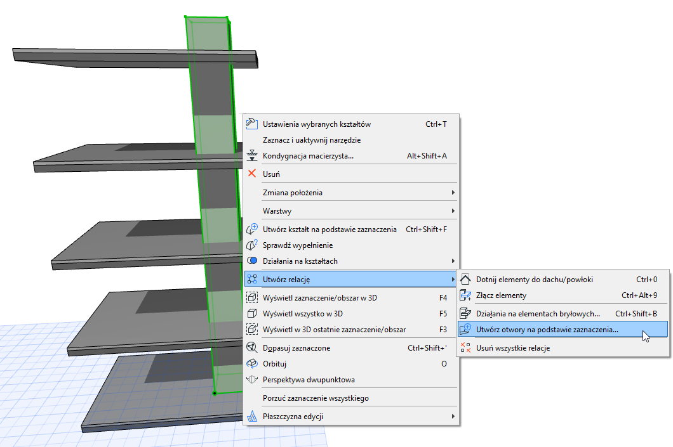Click the Złącz elementy icon
Image resolution: width=673 pixels, height=447 pixels.
click(465, 295)
